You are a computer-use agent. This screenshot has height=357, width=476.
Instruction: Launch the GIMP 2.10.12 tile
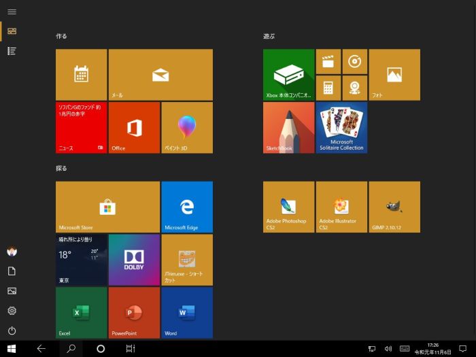[394, 207]
